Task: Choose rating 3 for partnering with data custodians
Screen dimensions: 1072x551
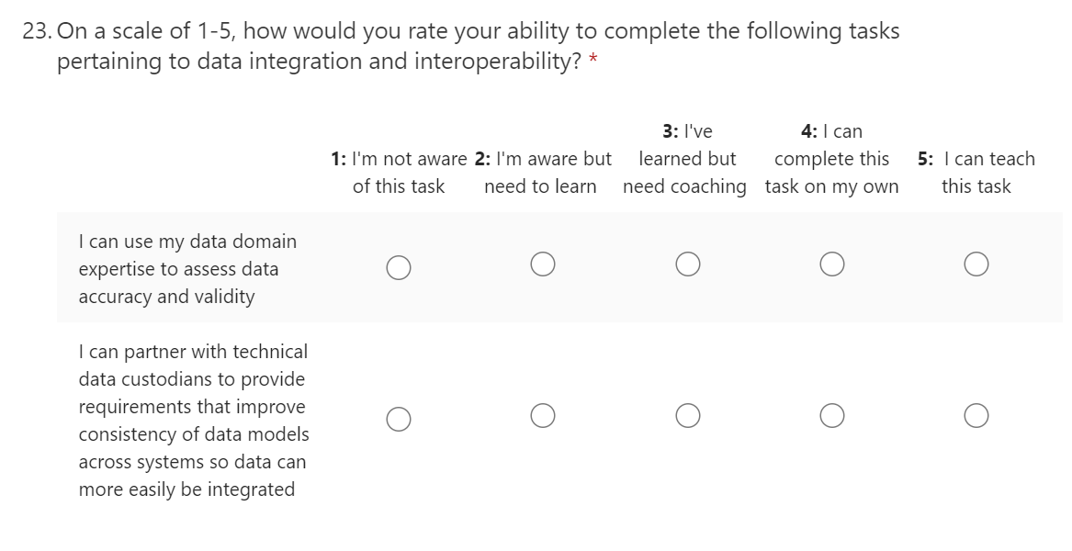Action: pyautogui.click(x=687, y=416)
